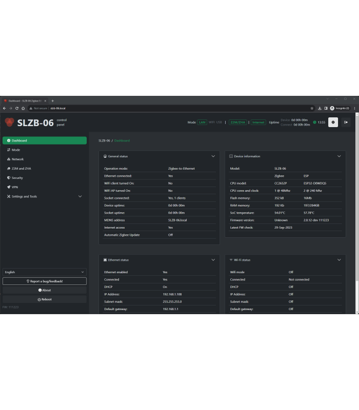359x410 pixels.
Task: Click the browser home icon
Action: [x=23, y=108]
